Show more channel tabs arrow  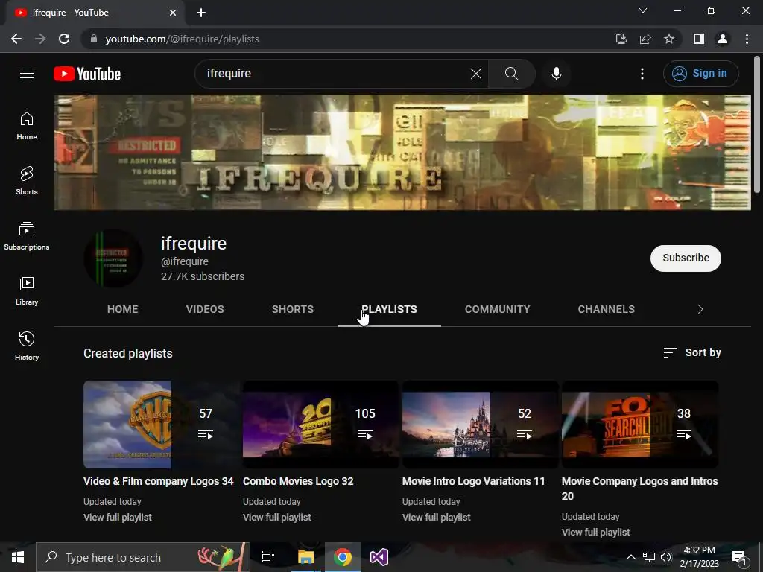click(700, 309)
